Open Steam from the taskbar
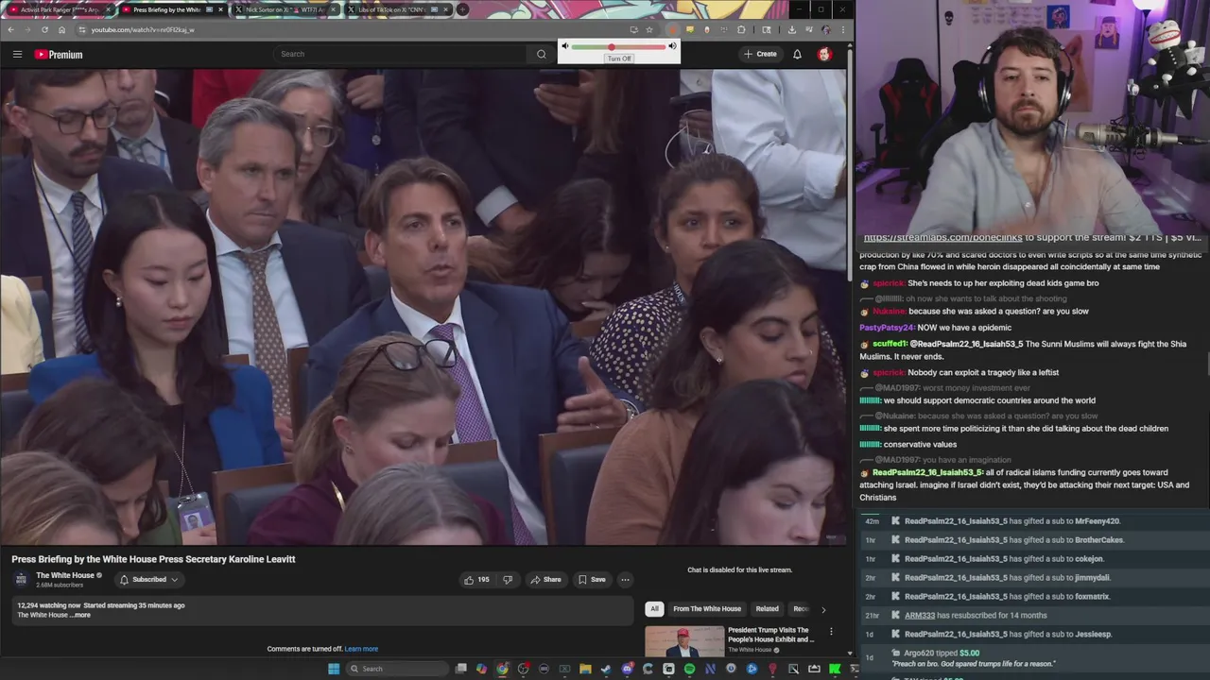This screenshot has height=680, width=1210. (606, 669)
